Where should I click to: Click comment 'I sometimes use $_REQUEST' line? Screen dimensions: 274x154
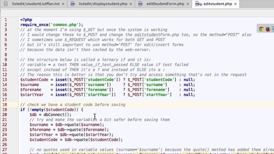coord(92,40)
